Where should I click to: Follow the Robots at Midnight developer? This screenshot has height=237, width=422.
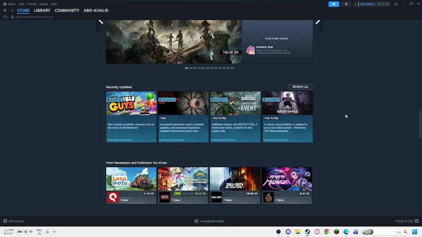(x=280, y=200)
